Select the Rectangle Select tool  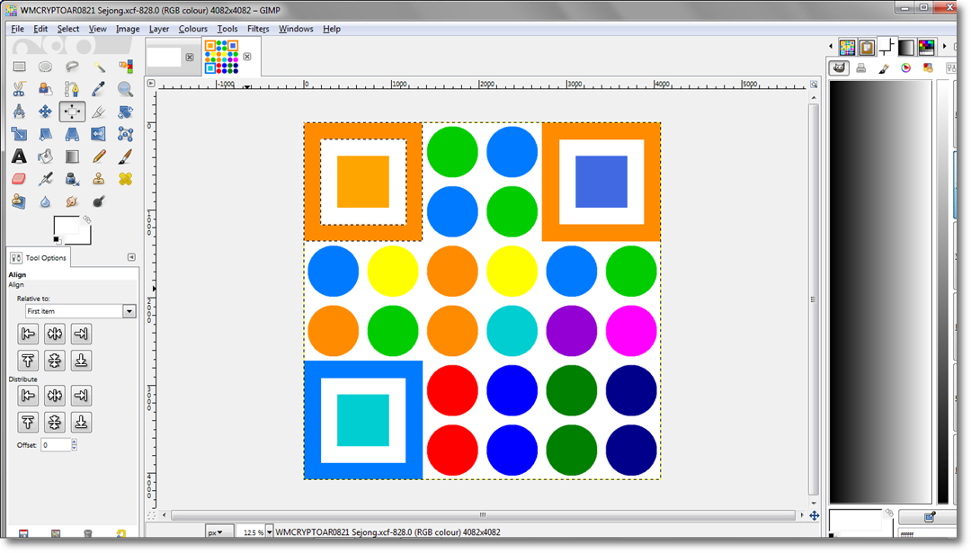point(19,67)
